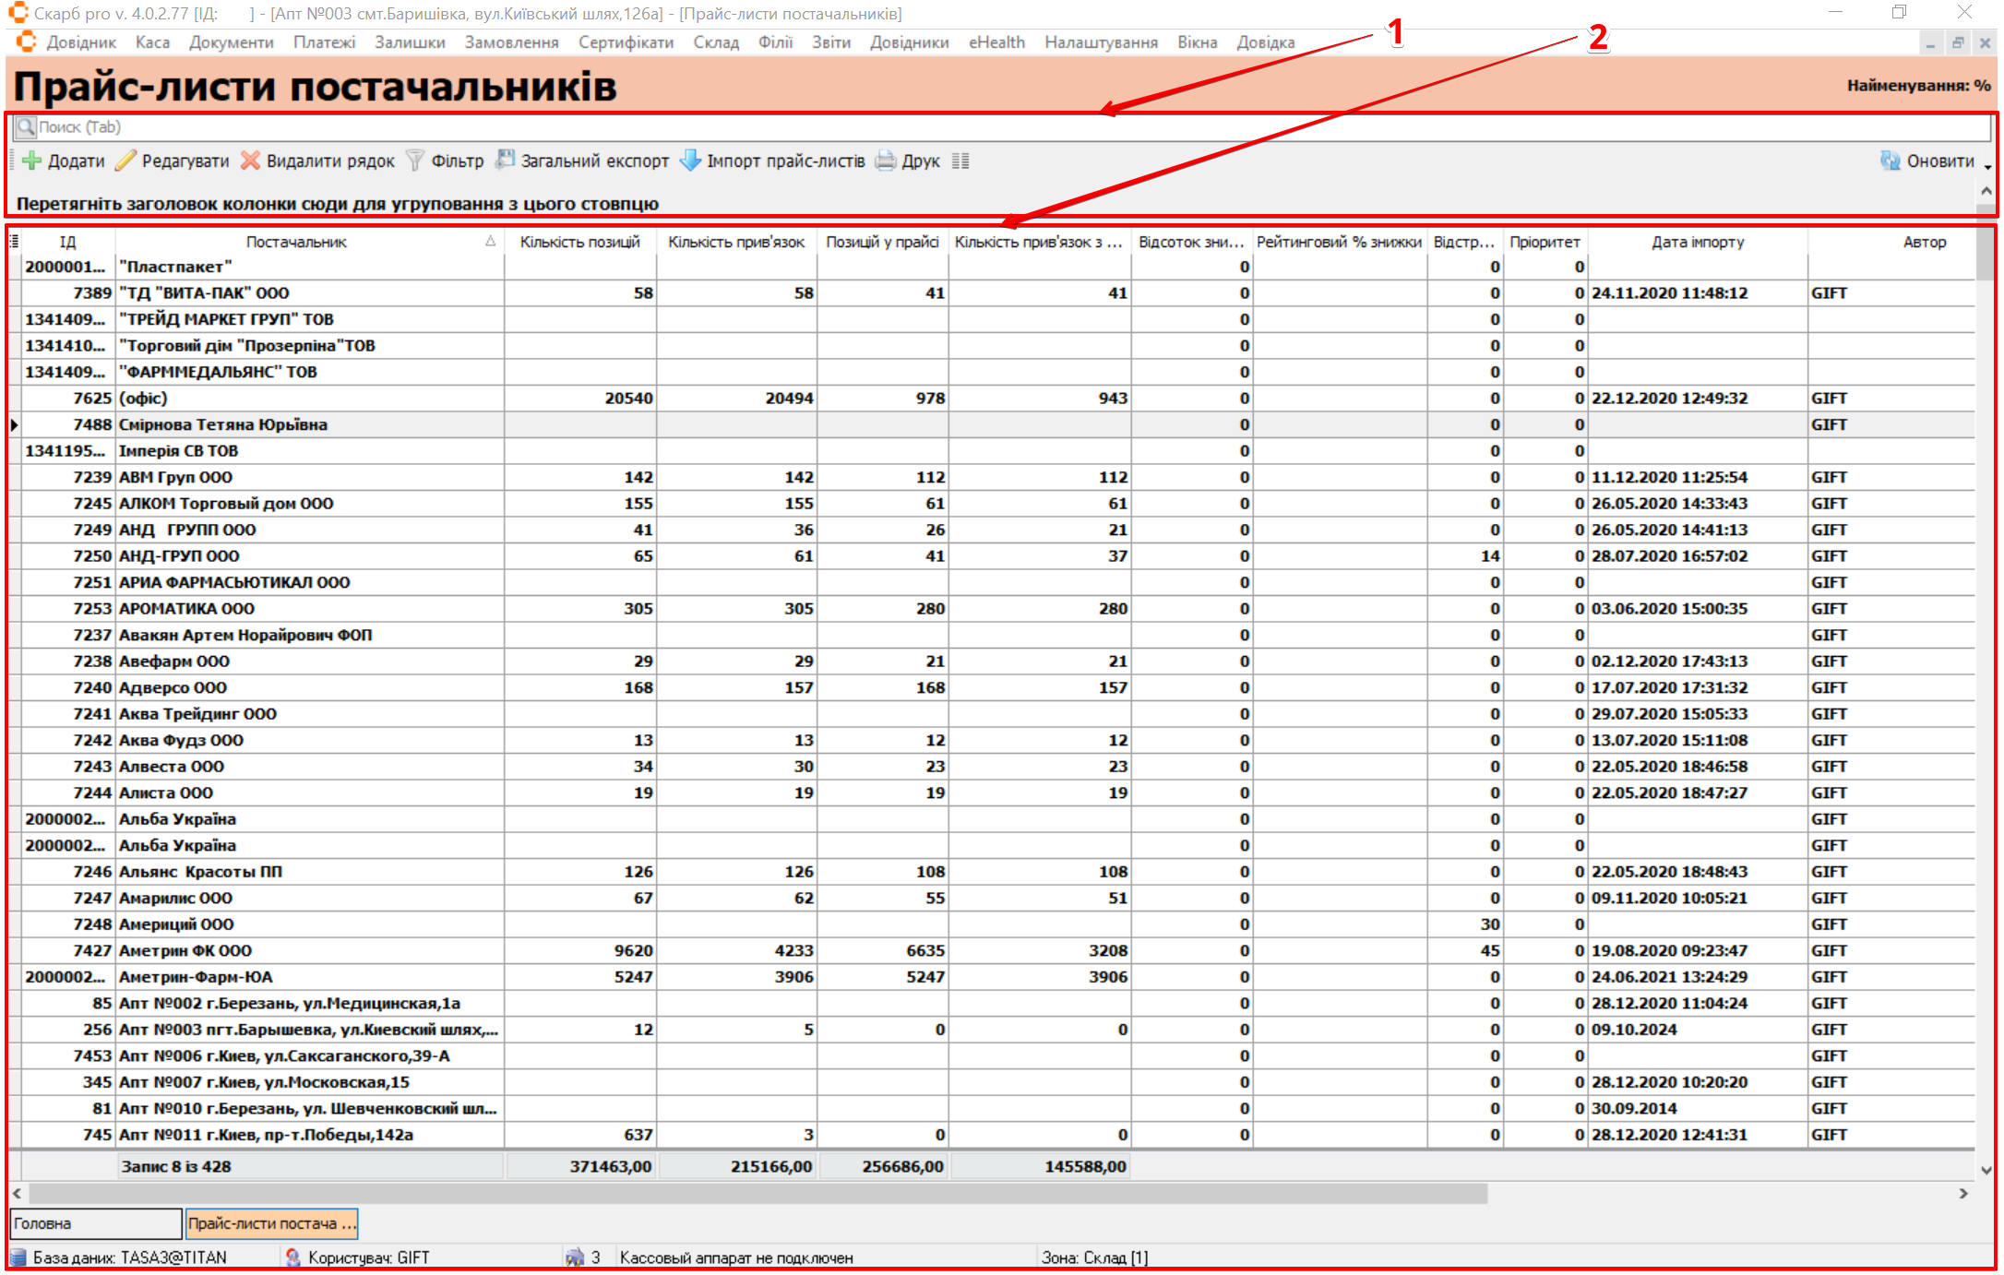2004x1275 pixels.
Task: Switch to the Головна tab
Action: [x=95, y=1223]
